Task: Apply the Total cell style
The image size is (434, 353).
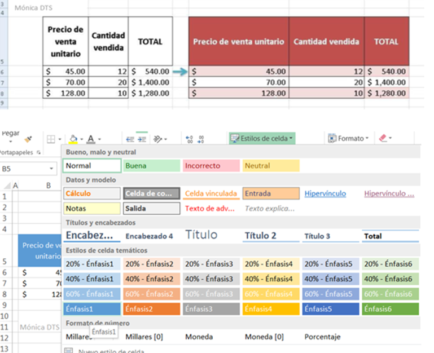Action: pyautogui.click(x=391, y=236)
